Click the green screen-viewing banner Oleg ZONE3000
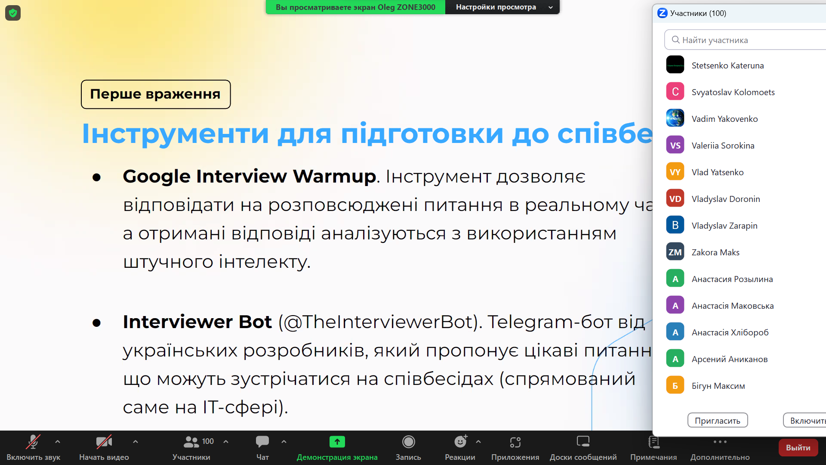This screenshot has height=465, width=826. tap(355, 7)
